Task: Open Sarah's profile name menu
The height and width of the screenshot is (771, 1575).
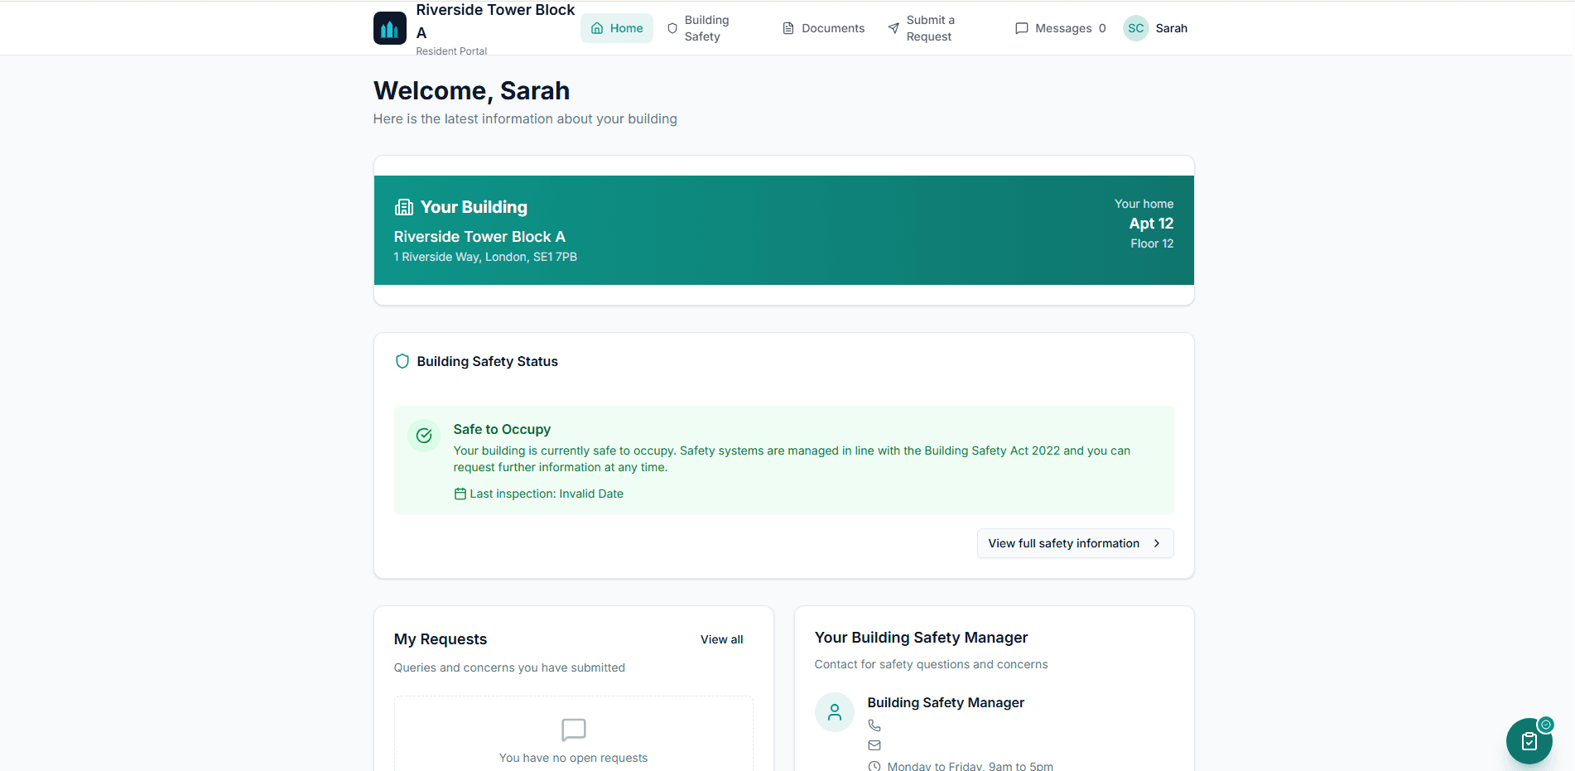Action: [x=1172, y=28]
